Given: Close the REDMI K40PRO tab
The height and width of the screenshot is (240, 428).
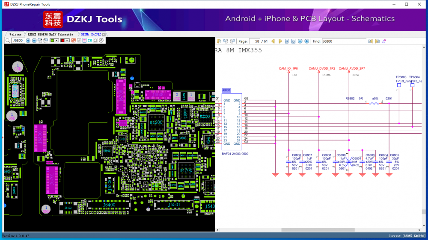Looking at the screenshot, I should click(104, 35).
